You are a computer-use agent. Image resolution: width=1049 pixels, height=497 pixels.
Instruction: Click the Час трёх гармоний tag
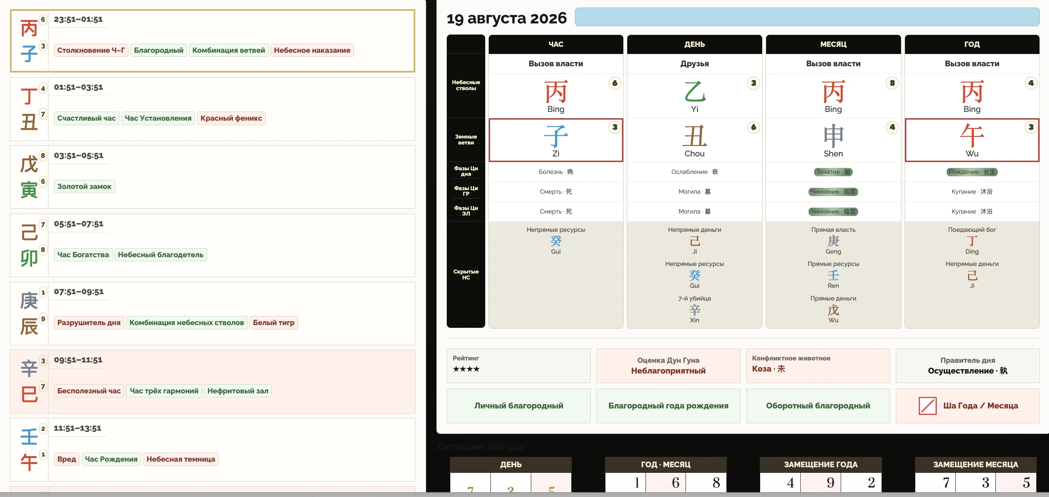[164, 391]
